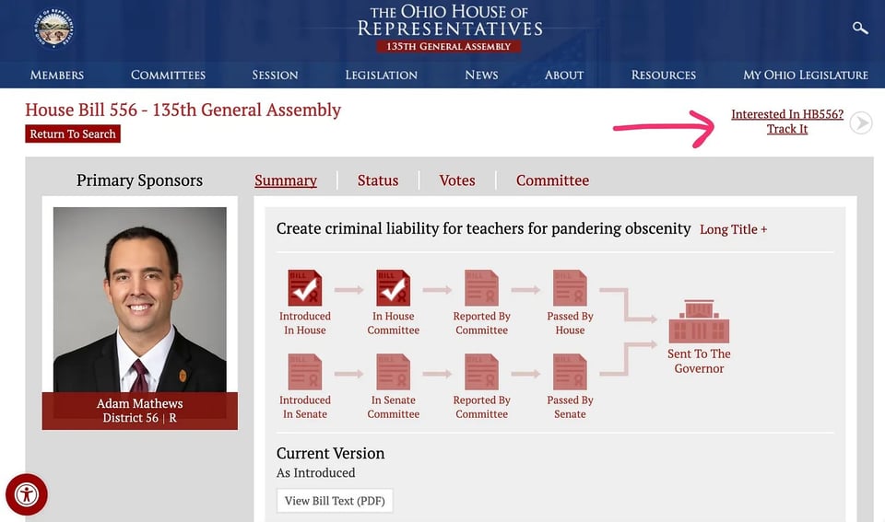Click the circular arrow next to Track It

861,122
